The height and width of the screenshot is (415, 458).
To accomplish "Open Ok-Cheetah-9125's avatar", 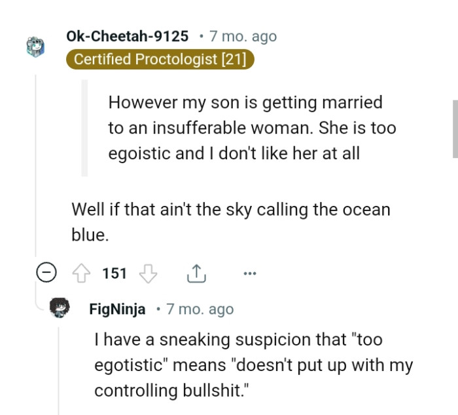I will click(x=35, y=47).
